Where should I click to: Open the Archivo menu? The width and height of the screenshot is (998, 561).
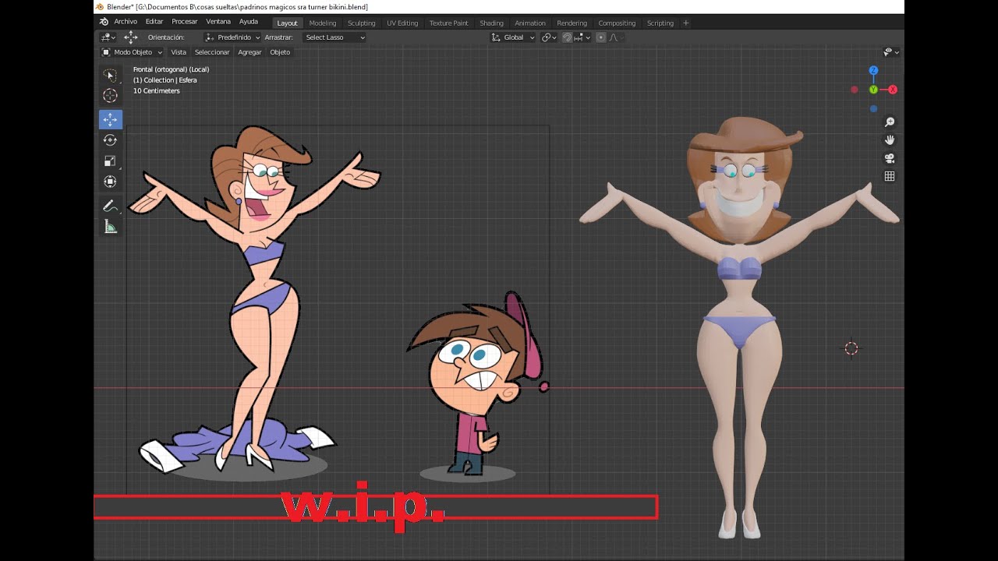(x=126, y=22)
